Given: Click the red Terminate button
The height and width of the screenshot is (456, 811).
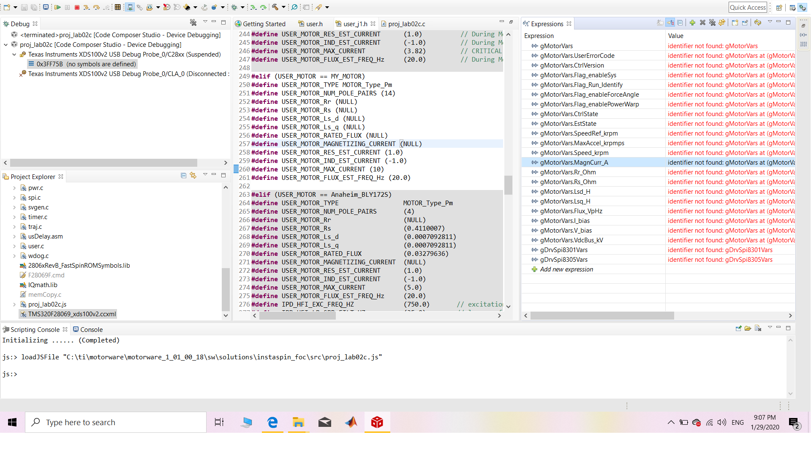Looking at the screenshot, I should [77, 7].
